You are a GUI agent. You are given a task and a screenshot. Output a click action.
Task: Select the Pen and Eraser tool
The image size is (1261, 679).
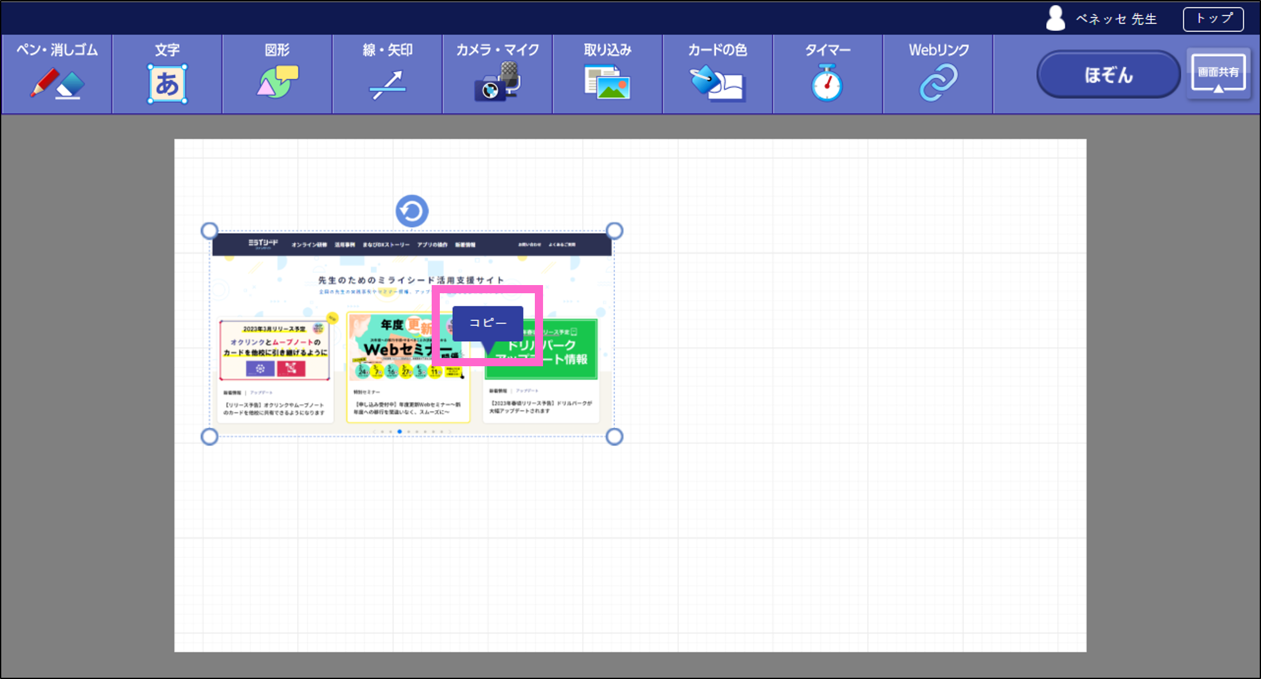57,74
